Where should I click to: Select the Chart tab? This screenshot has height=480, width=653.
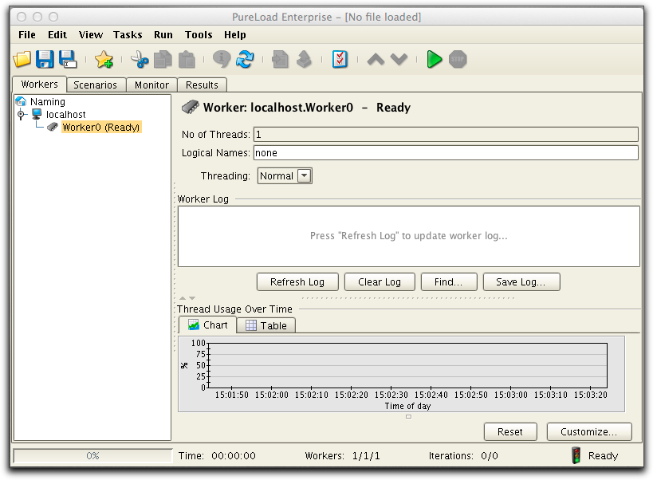pos(207,325)
